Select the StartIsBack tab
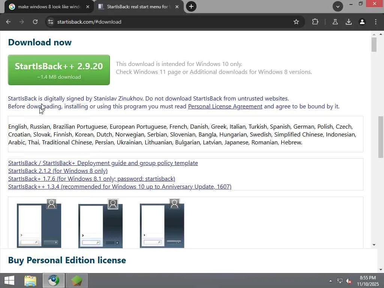This screenshot has width=384, height=288. [x=137, y=7]
